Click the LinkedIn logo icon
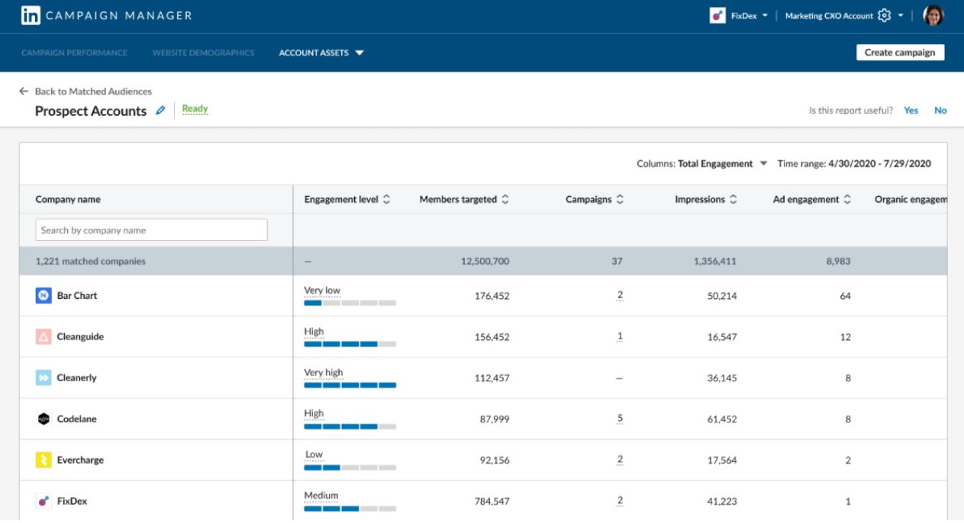 pos(31,15)
